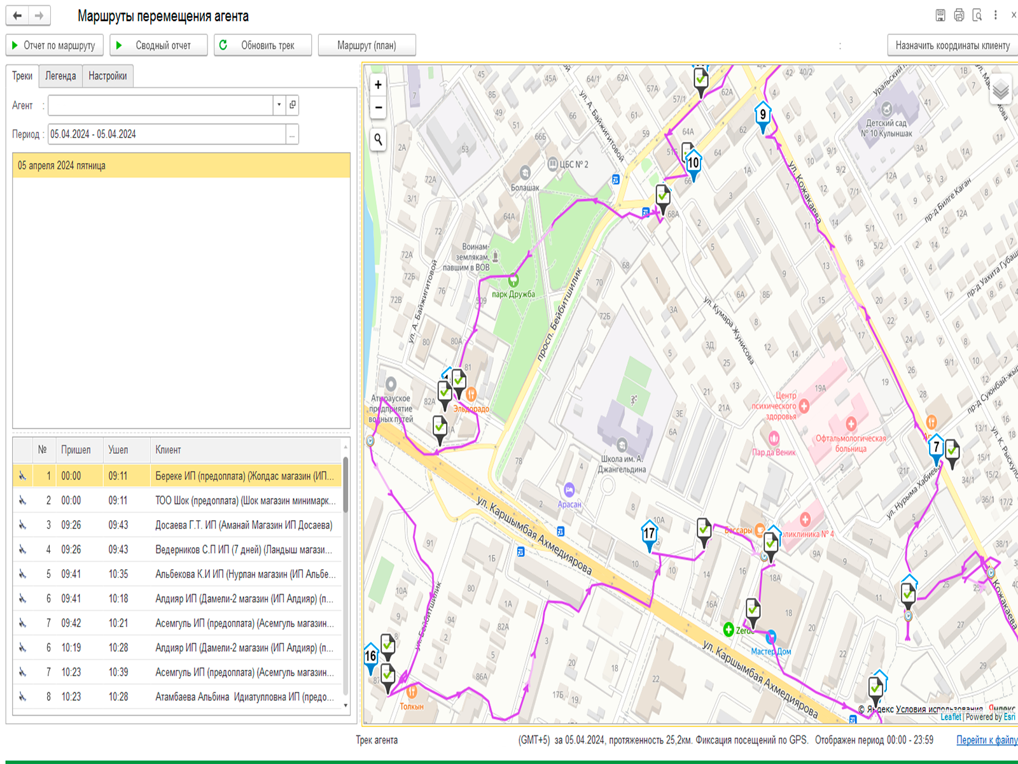Follow the Перейти к файлу link
The width and height of the screenshot is (1018, 764).
pos(987,740)
